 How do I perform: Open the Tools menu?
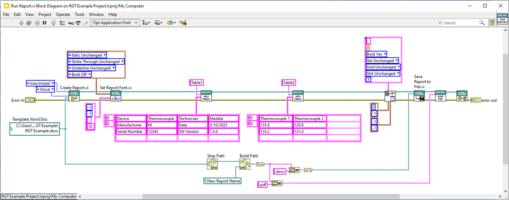(80, 14)
